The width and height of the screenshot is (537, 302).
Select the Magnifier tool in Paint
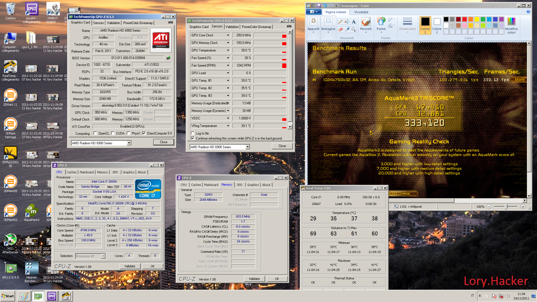click(x=354, y=29)
